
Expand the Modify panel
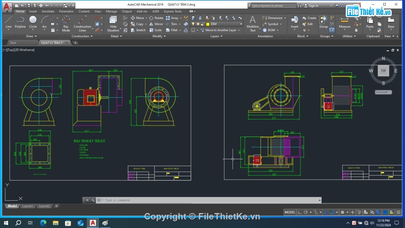pos(159,36)
